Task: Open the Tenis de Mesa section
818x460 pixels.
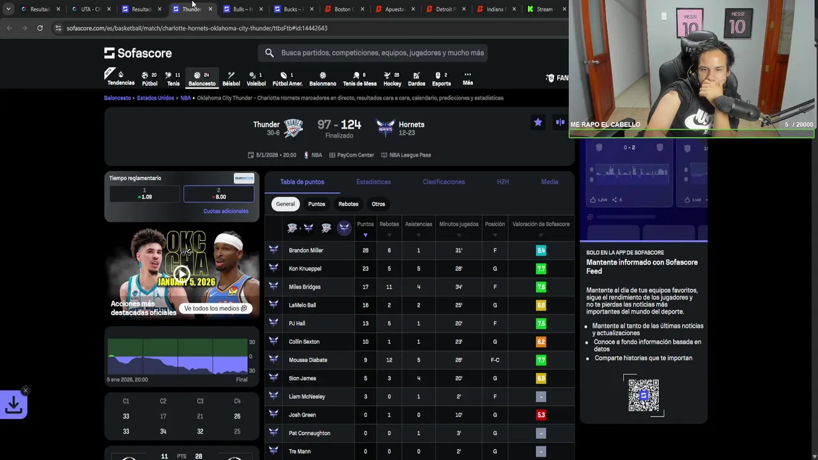Action: click(359, 79)
